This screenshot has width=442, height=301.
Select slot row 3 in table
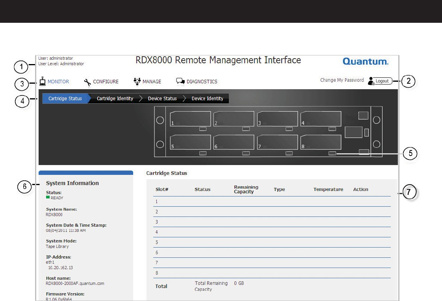click(272, 222)
